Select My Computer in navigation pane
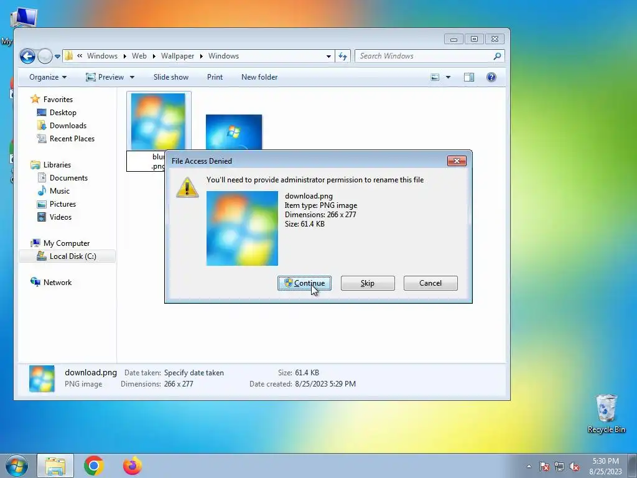This screenshot has width=637, height=478. click(x=67, y=243)
